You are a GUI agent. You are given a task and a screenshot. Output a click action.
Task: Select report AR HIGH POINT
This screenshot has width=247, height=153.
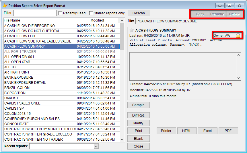(x=62, y=72)
